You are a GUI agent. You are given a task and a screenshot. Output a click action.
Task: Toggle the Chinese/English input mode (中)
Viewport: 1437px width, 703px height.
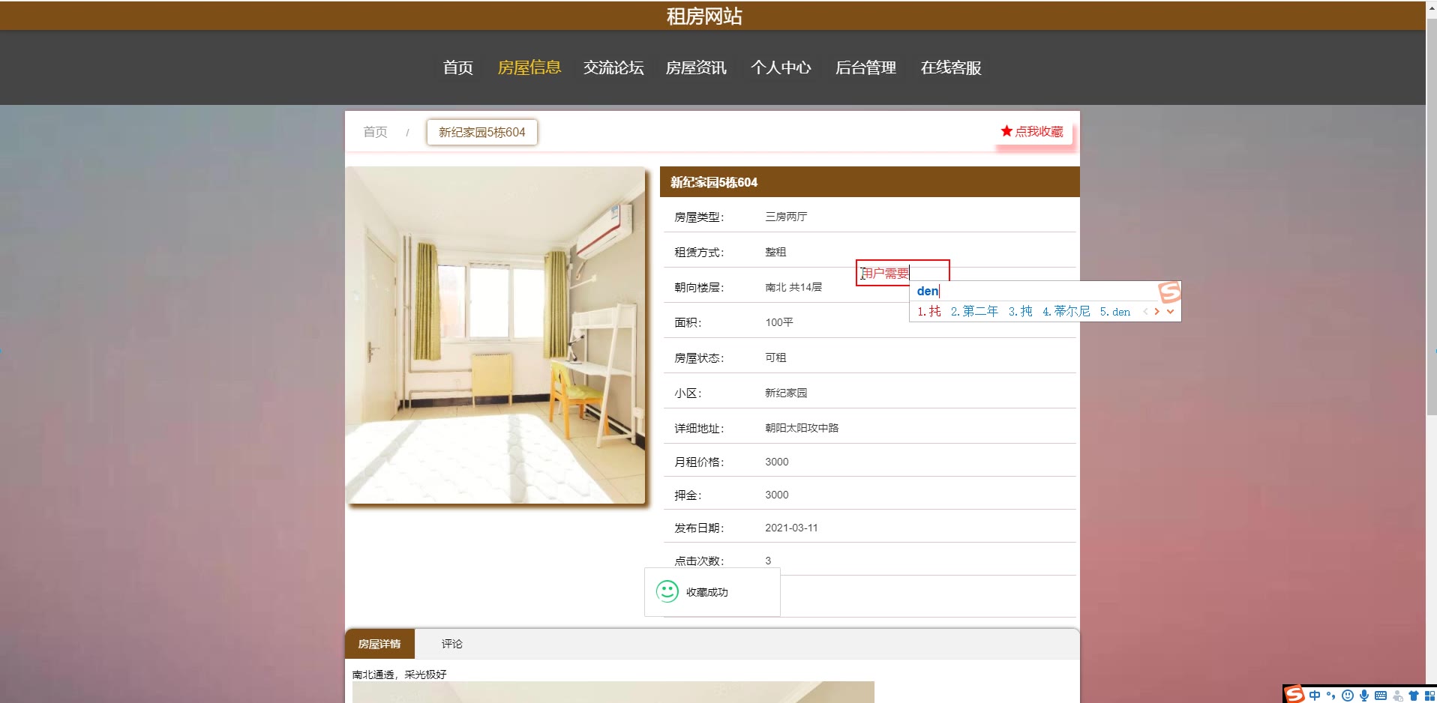click(x=1315, y=696)
